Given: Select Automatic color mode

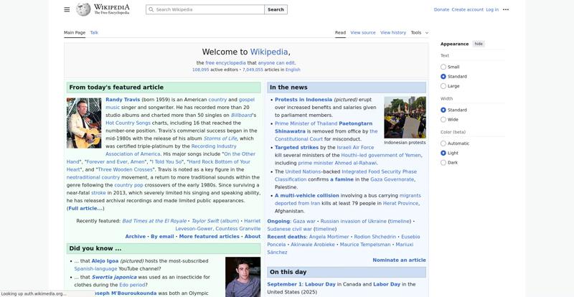Looking at the screenshot, I should point(443,143).
